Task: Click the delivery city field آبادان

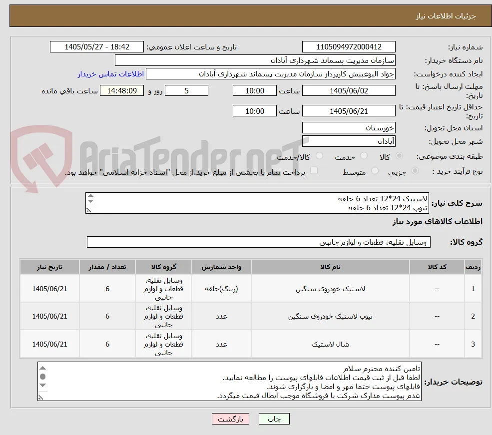Action: coord(349,141)
